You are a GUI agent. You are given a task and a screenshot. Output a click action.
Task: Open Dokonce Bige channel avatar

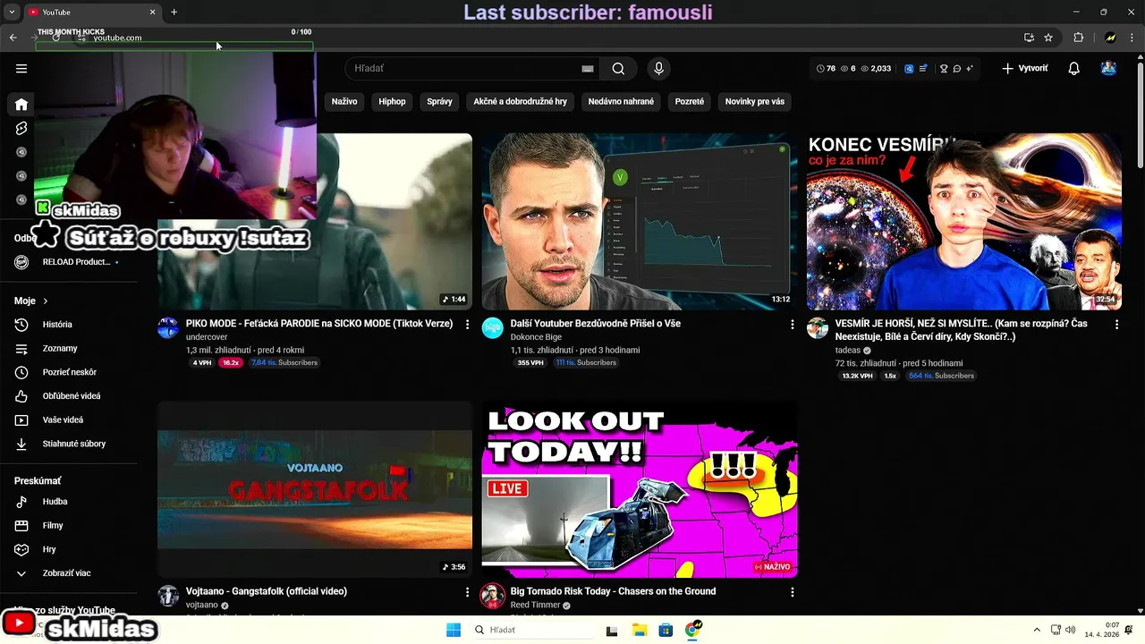493,328
